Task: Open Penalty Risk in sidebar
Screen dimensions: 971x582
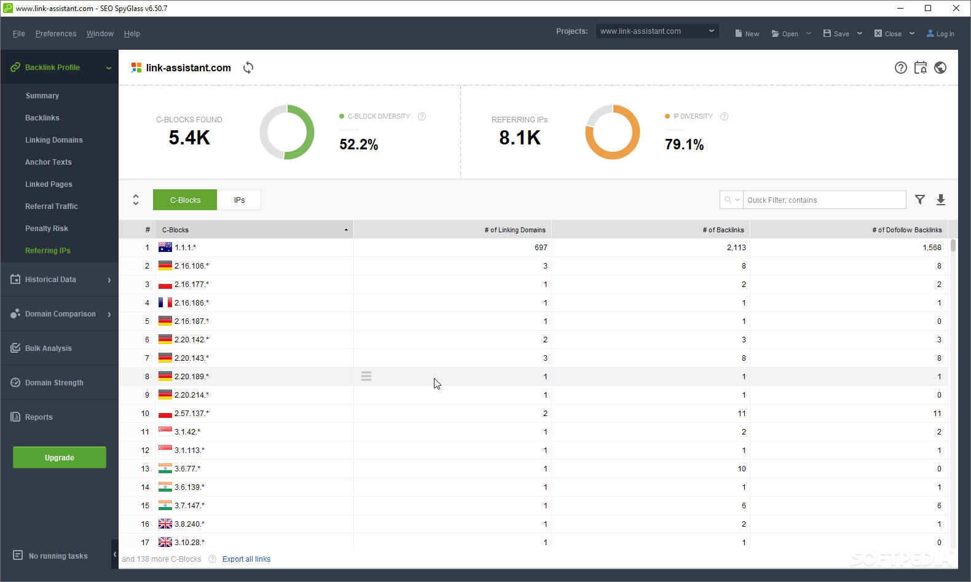Action: click(47, 229)
